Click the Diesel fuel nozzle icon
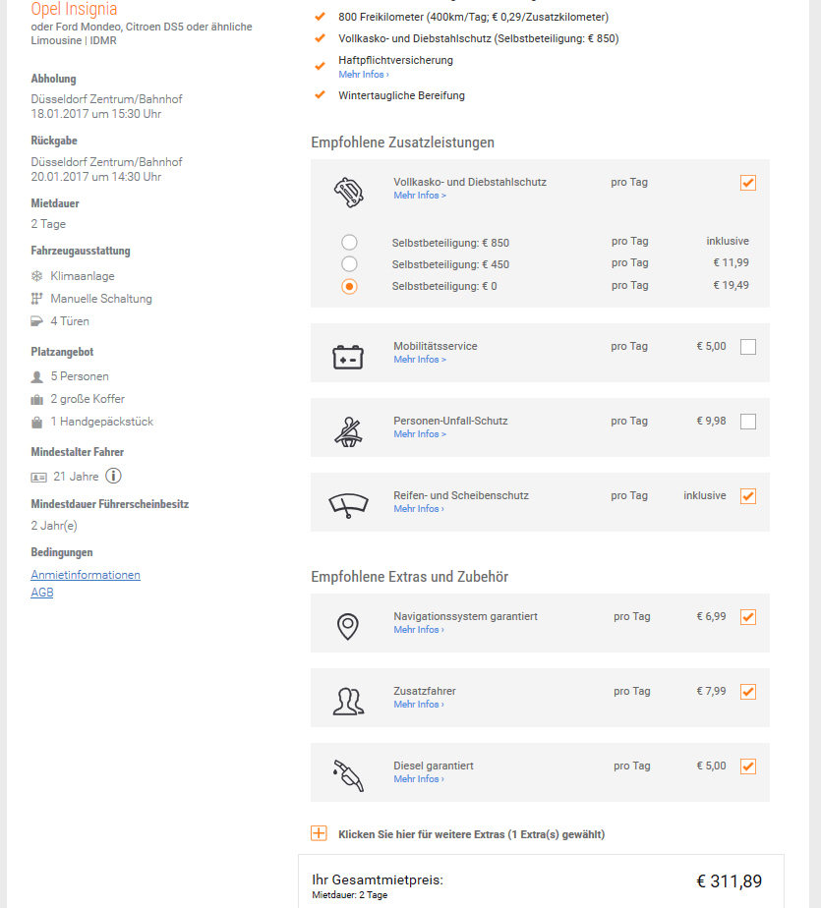 pyautogui.click(x=348, y=774)
